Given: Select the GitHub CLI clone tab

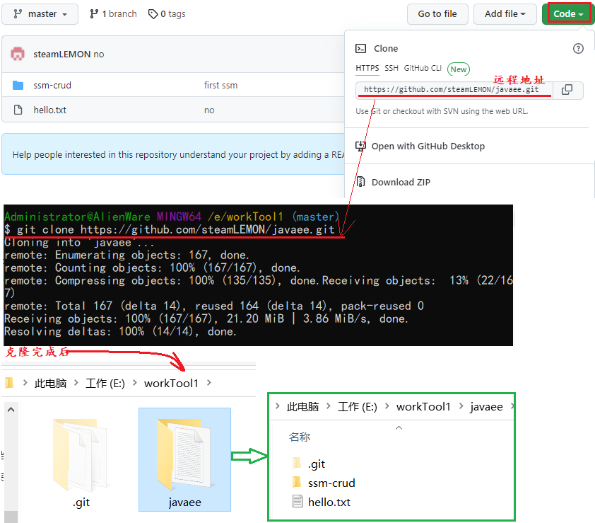Looking at the screenshot, I should pos(423,68).
